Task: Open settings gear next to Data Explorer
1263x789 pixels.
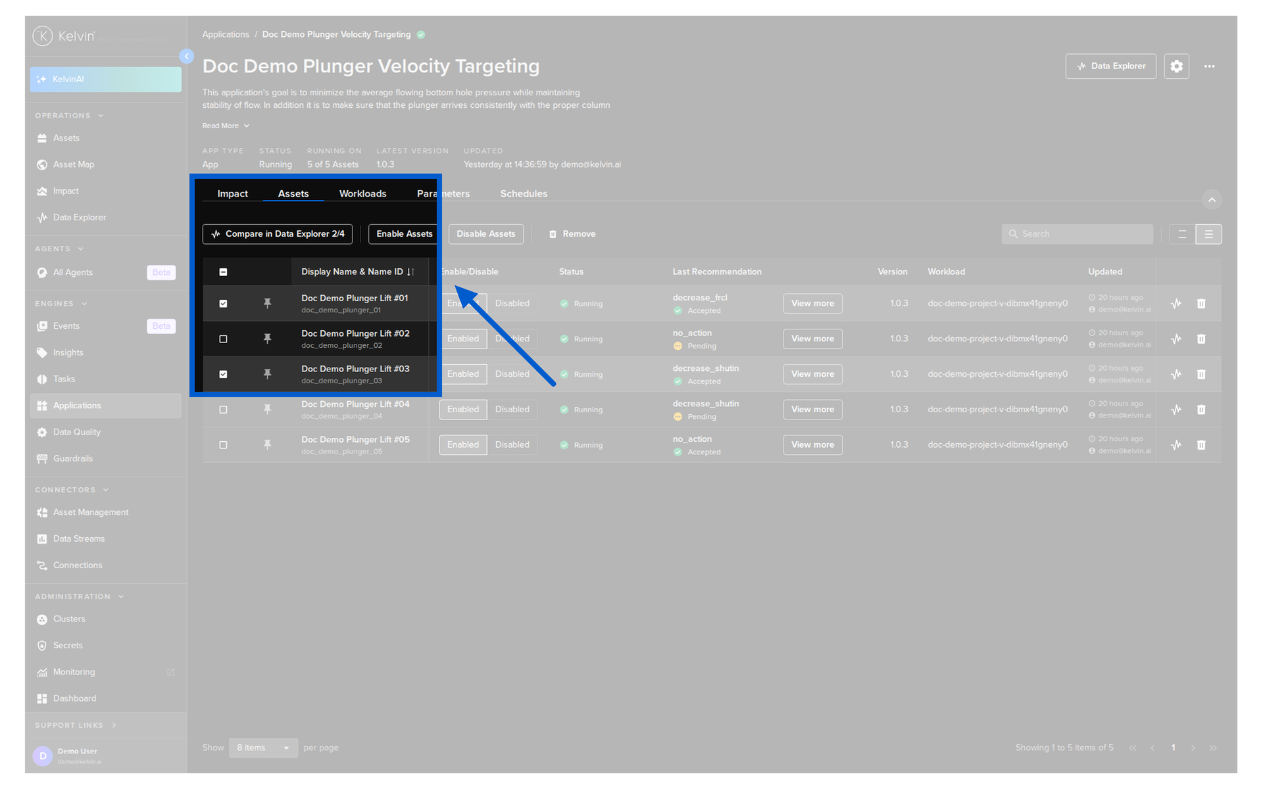Action: click(1176, 66)
